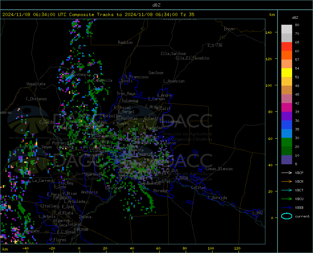Click the Clla.SanJose label
Viewport: 313px width, 253px height.
point(173,54)
